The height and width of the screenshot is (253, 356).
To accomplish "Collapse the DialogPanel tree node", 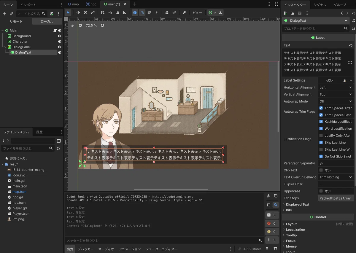I will (x=5, y=47).
